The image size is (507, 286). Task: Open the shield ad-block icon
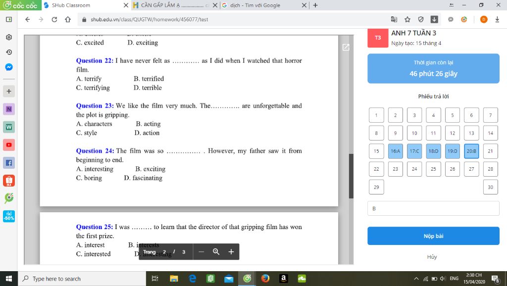point(421,19)
